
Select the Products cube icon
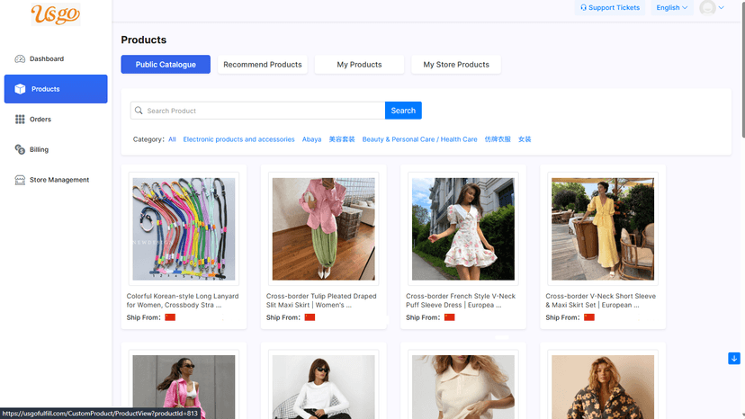coord(20,89)
